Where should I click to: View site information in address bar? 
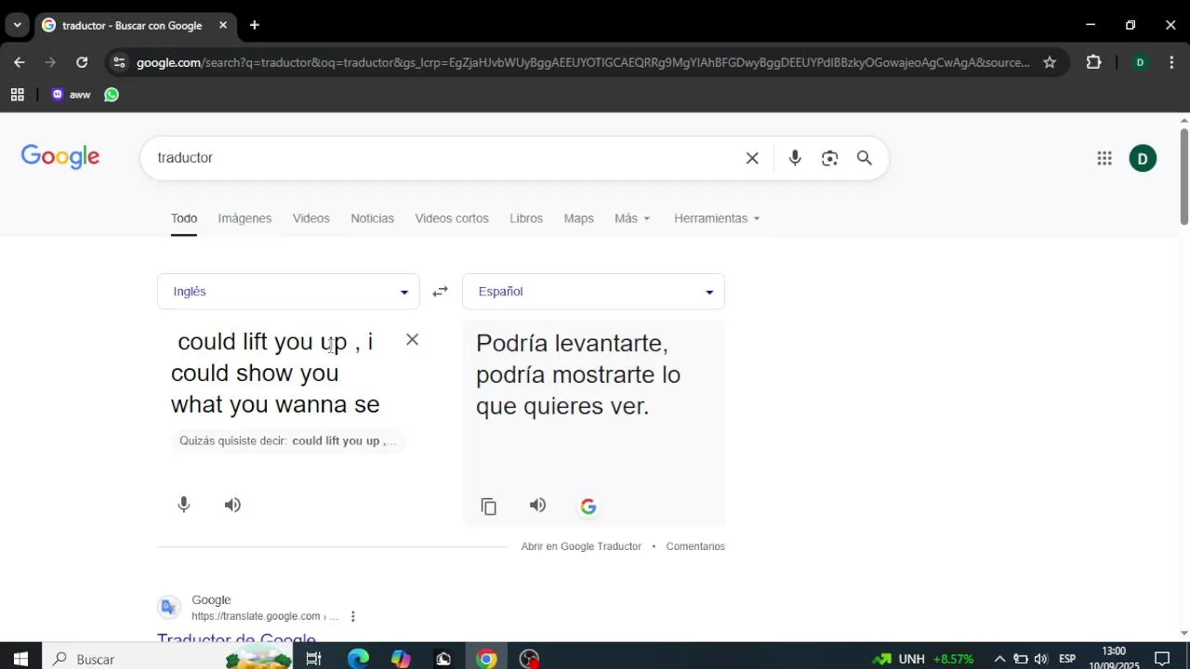tap(118, 62)
